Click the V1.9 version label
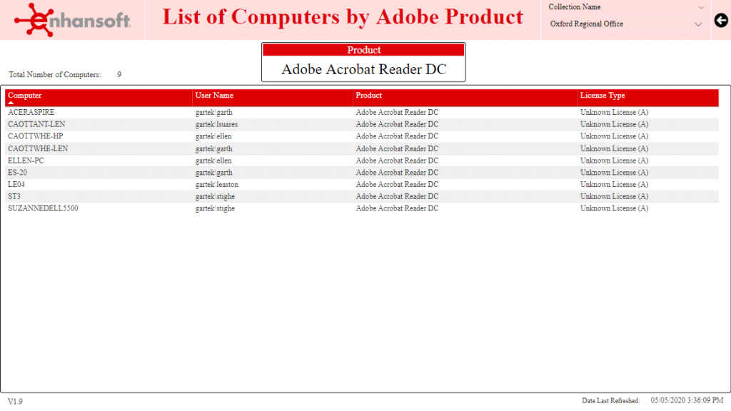 15,401
